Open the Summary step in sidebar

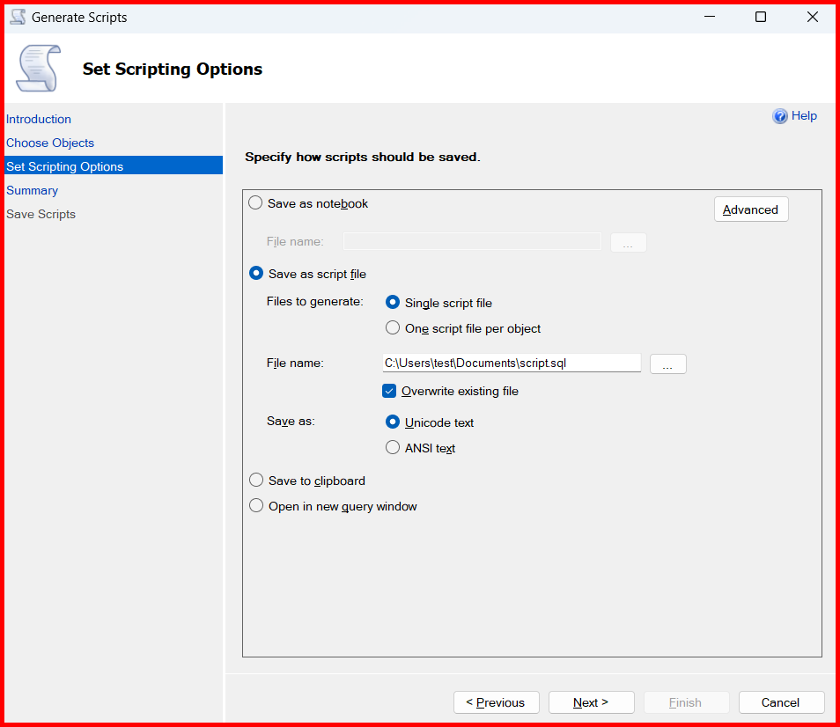click(x=33, y=190)
